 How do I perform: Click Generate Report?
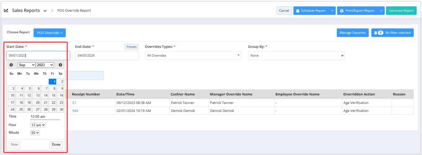(x=401, y=11)
